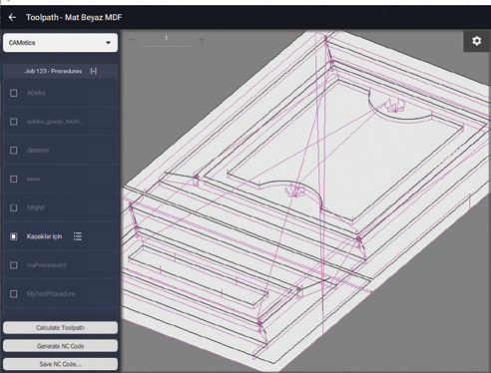The height and width of the screenshot is (373, 491).
Task: Select the adeko_govde procedure row
Action: [60, 122]
